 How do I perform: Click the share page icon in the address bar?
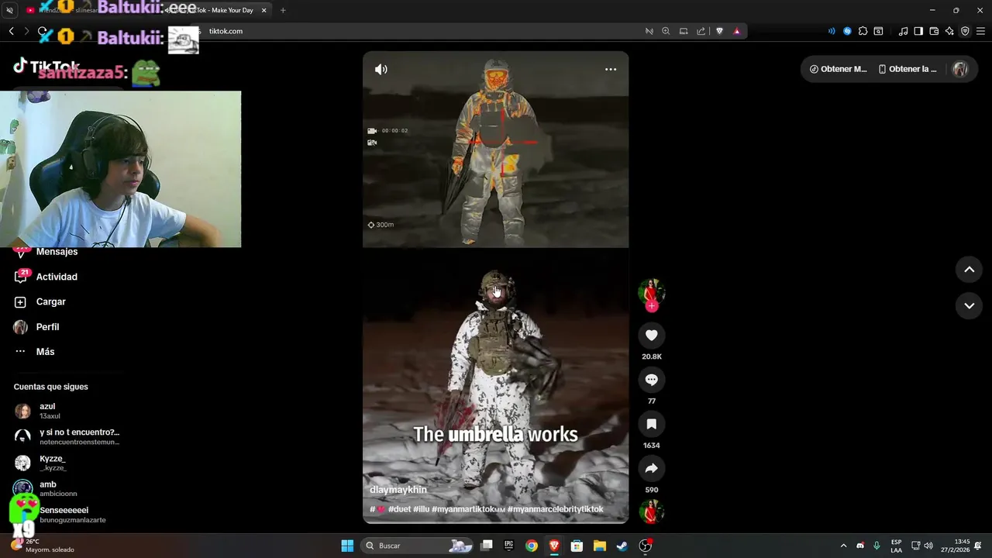click(701, 31)
